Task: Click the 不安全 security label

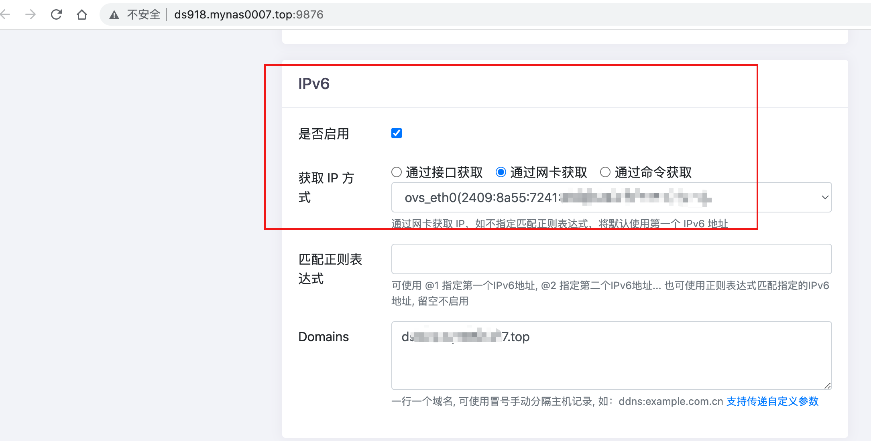Action: coord(143,15)
